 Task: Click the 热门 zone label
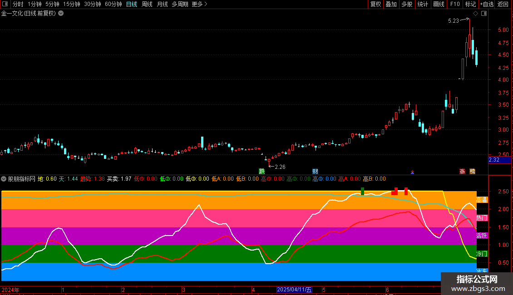pyautogui.click(x=482, y=218)
